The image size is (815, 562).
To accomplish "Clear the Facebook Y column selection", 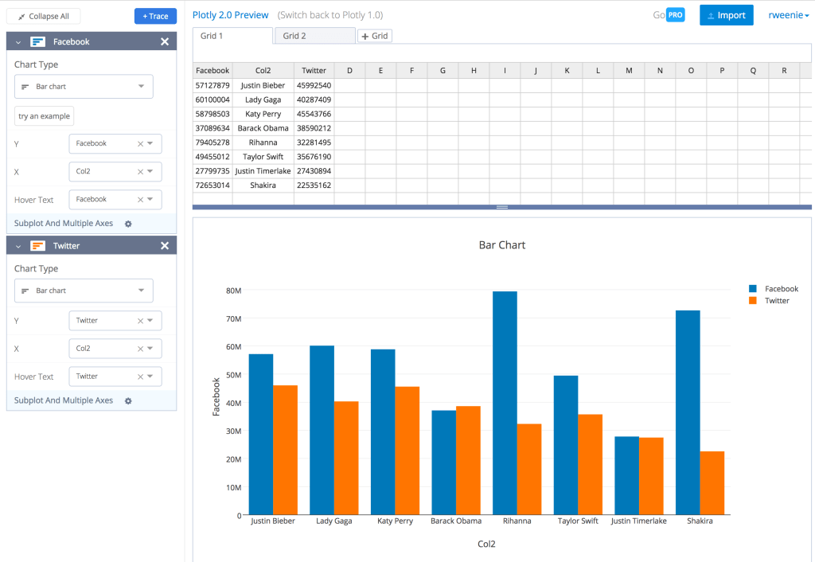I will (x=140, y=144).
